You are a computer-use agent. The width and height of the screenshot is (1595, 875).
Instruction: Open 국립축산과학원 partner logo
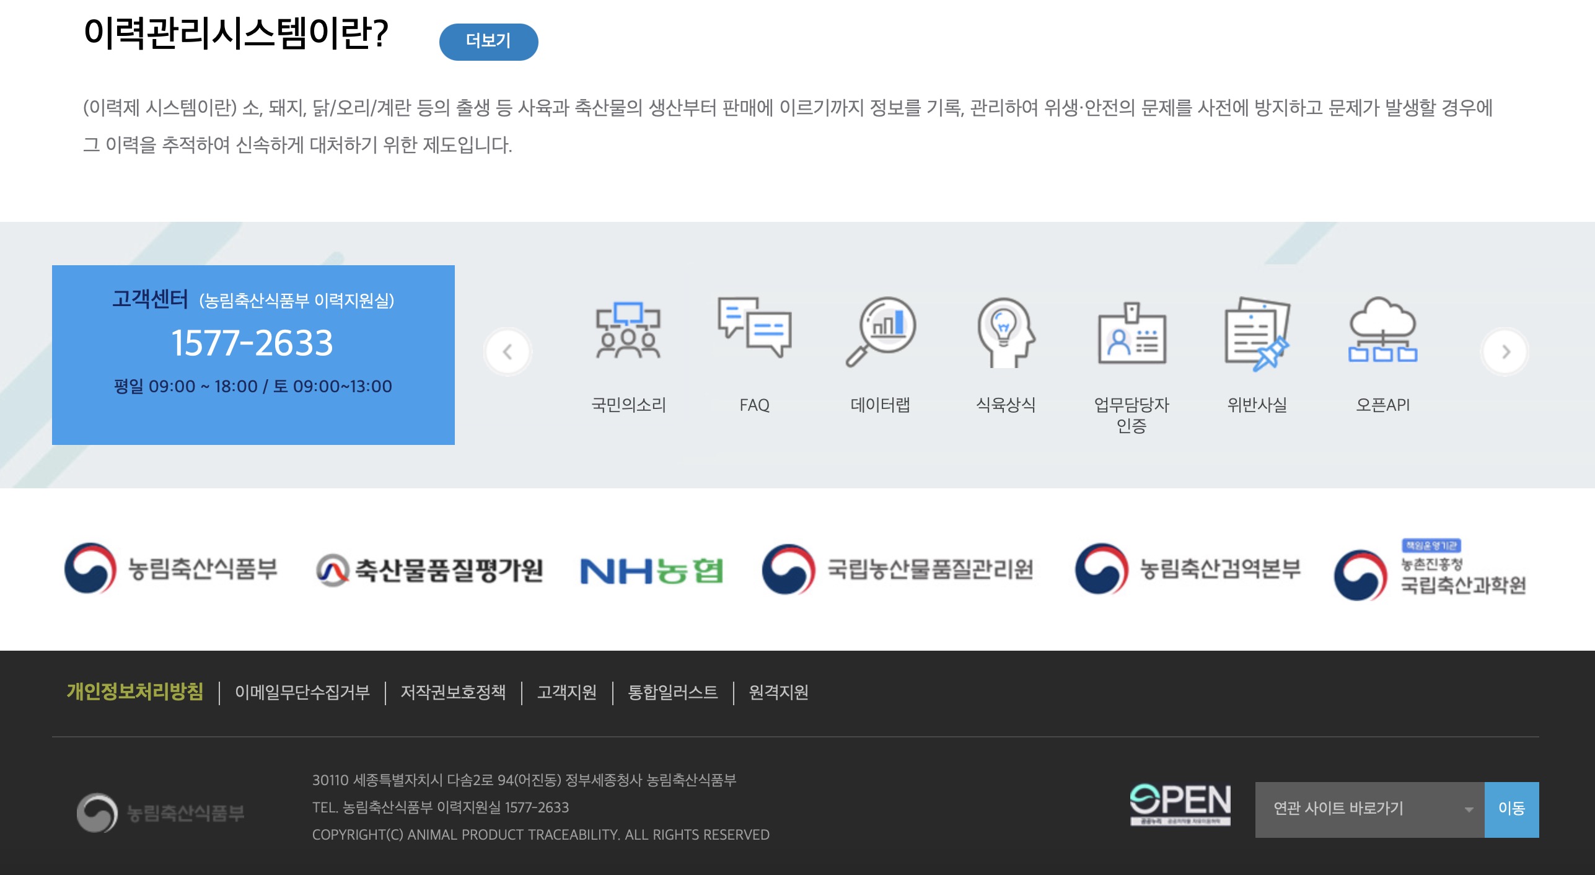[x=1430, y=570]
